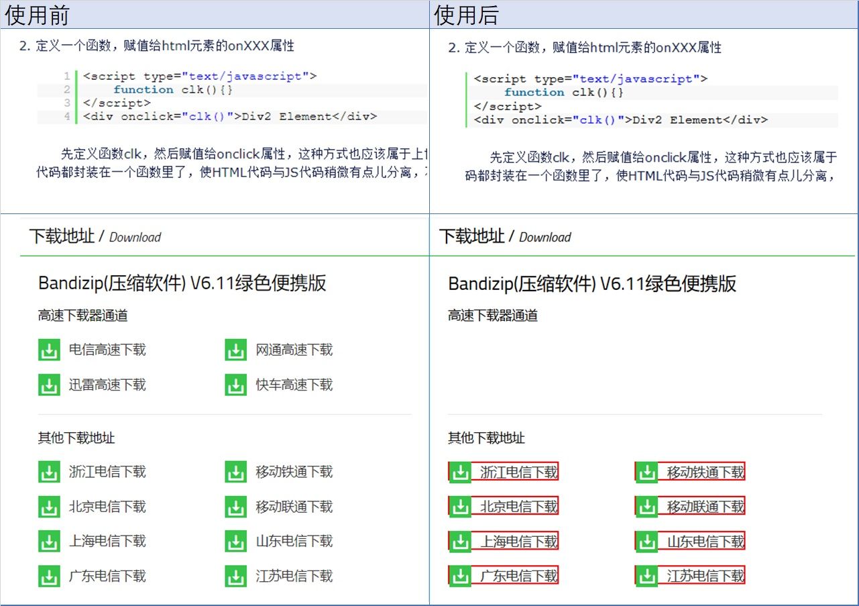Click download icon beside 移动联通下载 in 使用前 panel

(235, 507)
